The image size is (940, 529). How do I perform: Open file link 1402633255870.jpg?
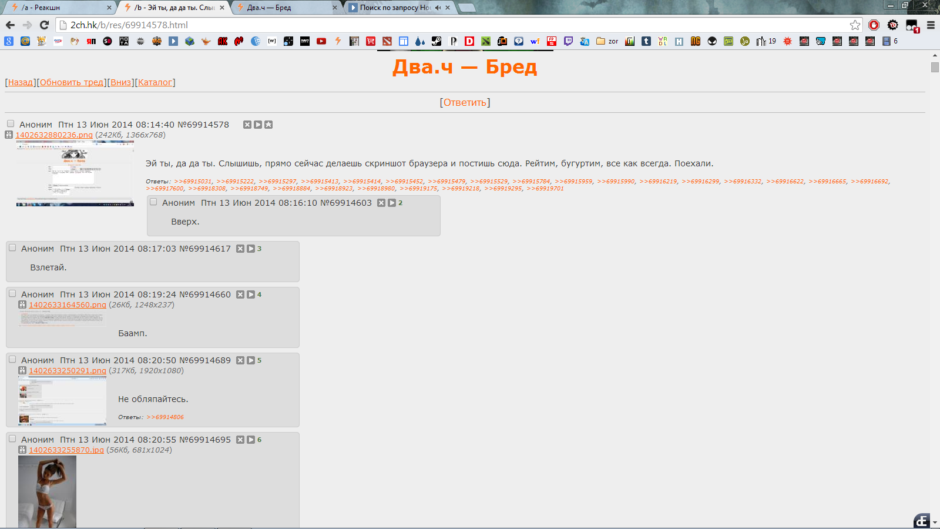(x=66, y=450)
